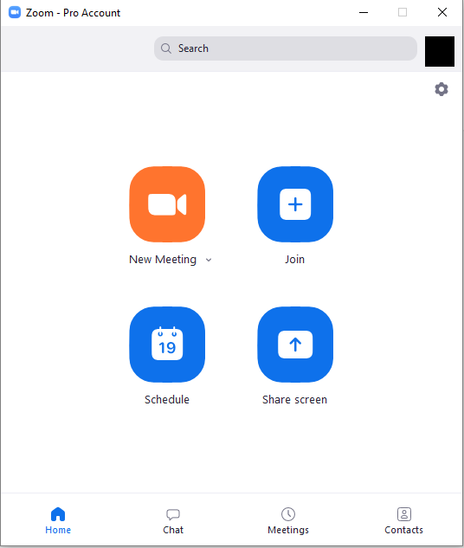Click into the Search field
Image resolution: width=464 pixels, height=548 pixels.
pos(286,48)
